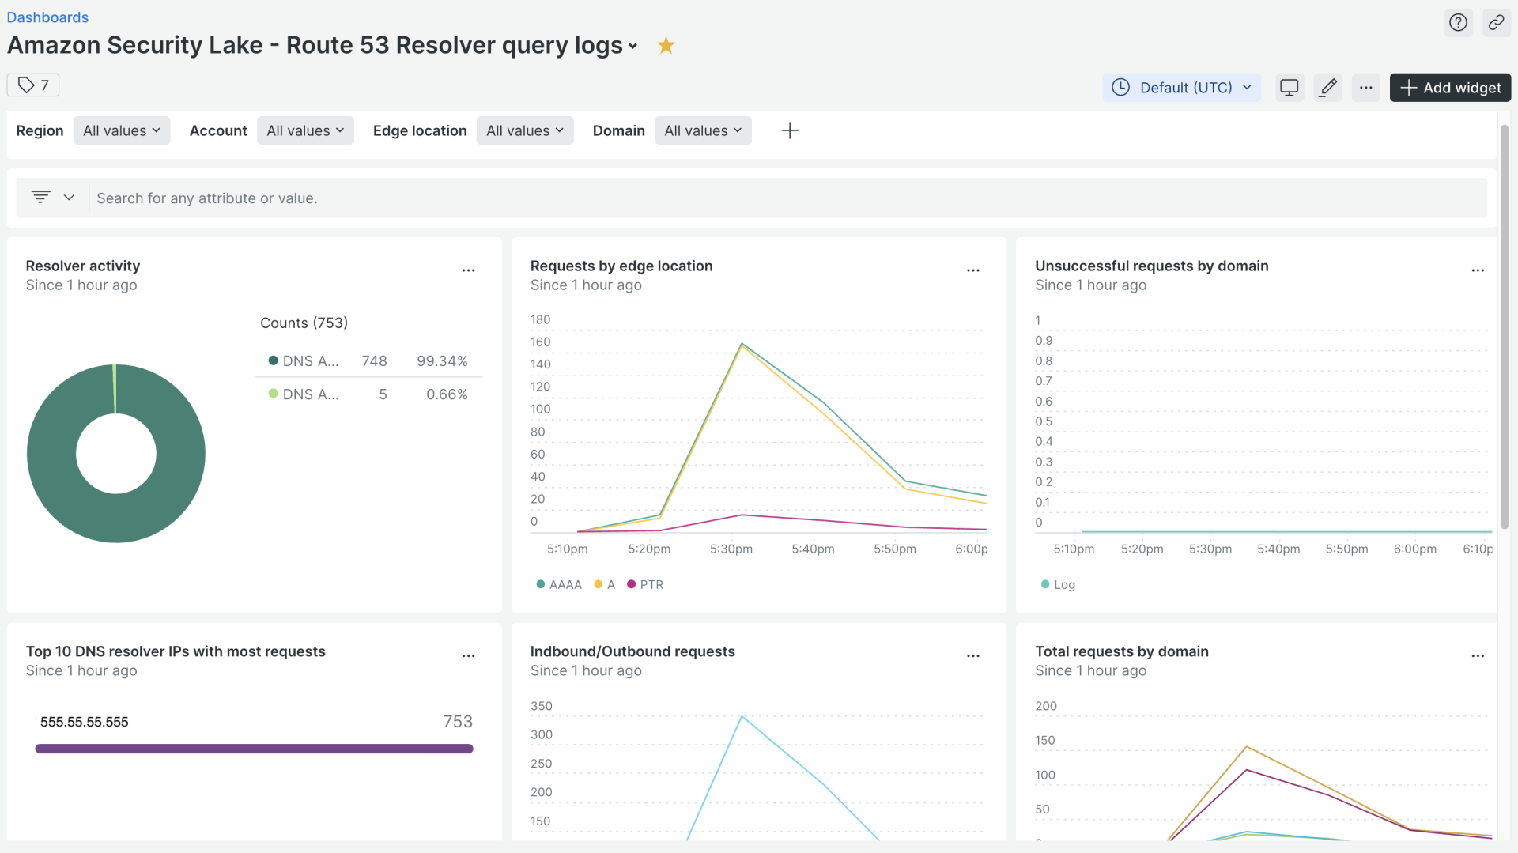Click the Add widget button
The height and width of the screenshot is (853, 1518).
tap(1450, 87)
